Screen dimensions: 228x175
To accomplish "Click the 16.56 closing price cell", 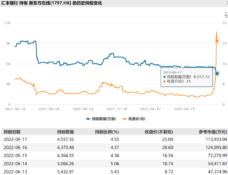I will pyautogui.click(x=168, y=156).
